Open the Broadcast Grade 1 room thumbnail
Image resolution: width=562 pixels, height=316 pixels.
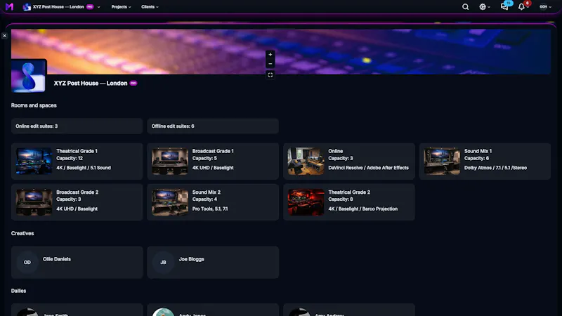[169, 162]
